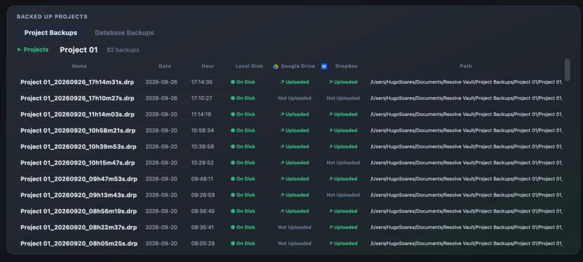
Task: Click Dropbox Not Uploaded for 17h10m27s backup
Action: (343, 98)
